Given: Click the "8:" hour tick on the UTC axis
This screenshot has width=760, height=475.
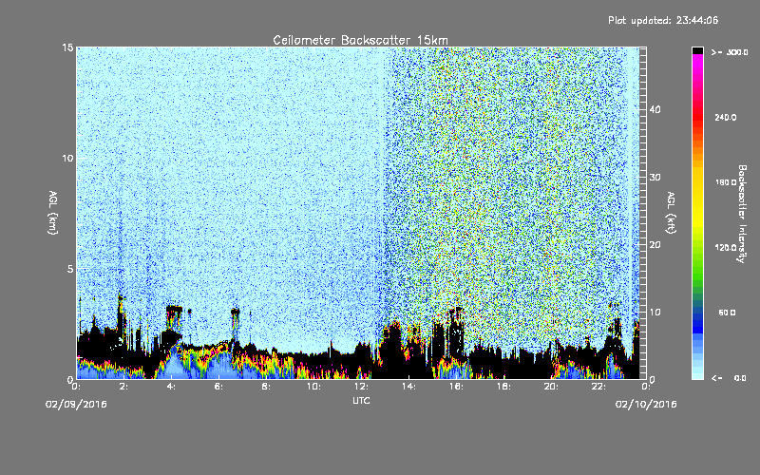Looking at the screenshot, I should [266, 387].
